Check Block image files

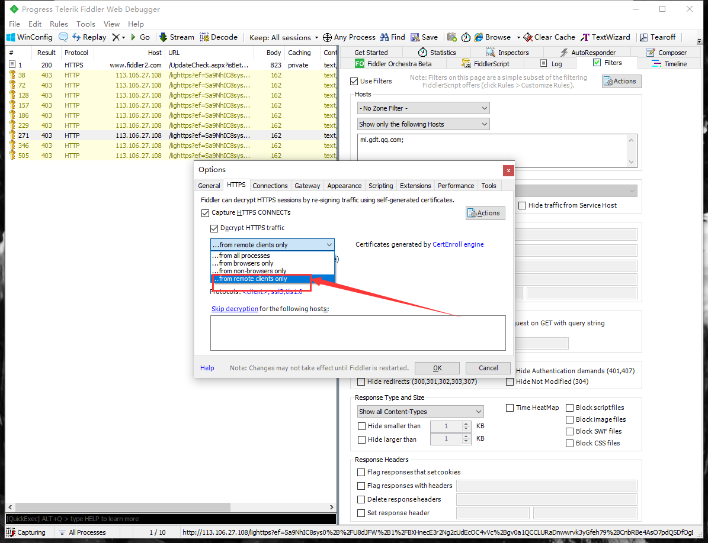pyautogui.click(x=570, y=419)
